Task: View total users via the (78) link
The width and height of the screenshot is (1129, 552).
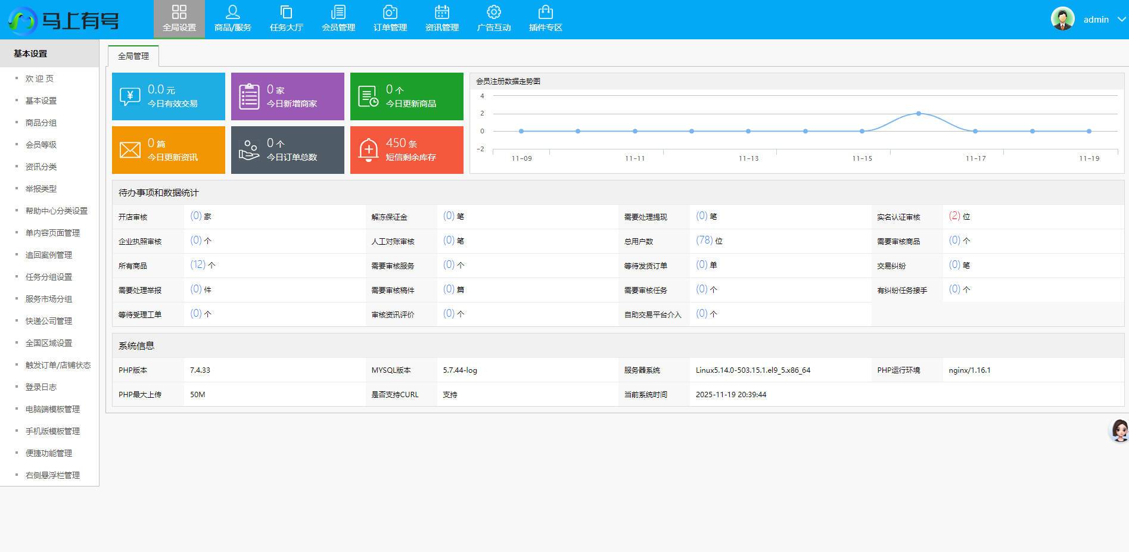Action: [x=704, y=241]
